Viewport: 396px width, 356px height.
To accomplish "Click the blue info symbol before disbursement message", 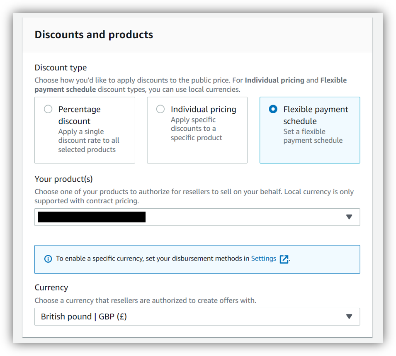I will pos(48,258).
